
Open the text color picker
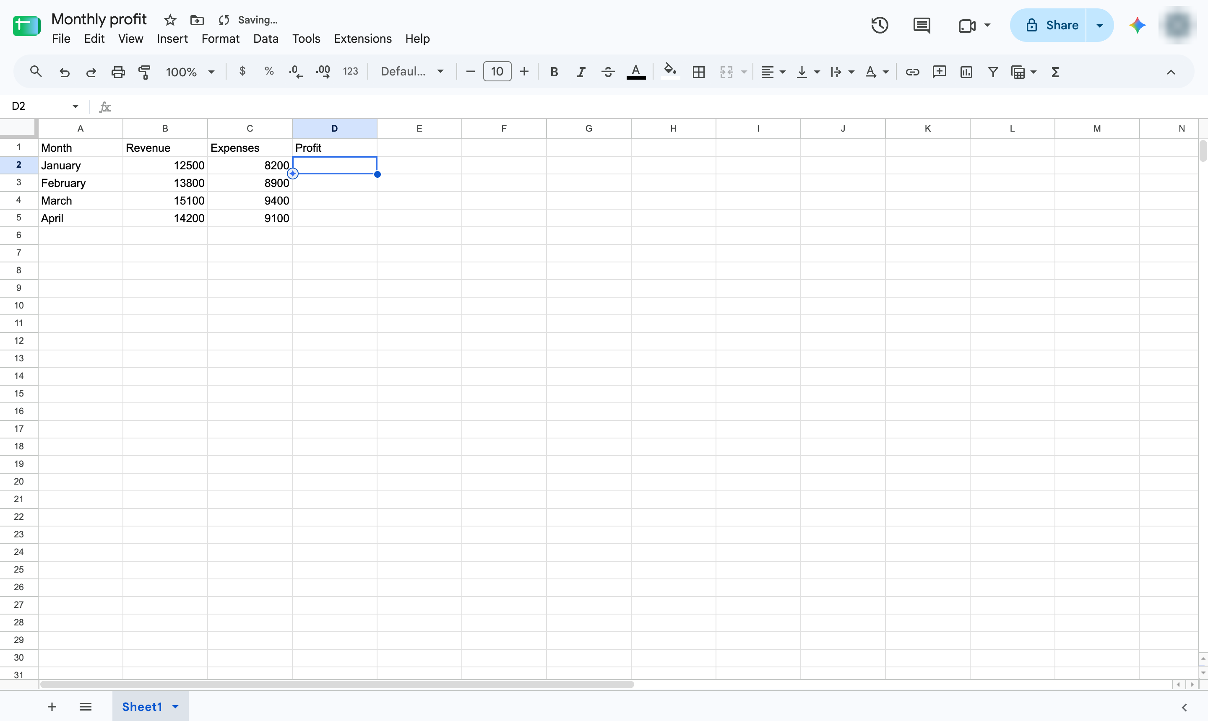pyautogui.click(x=636, y=72)
